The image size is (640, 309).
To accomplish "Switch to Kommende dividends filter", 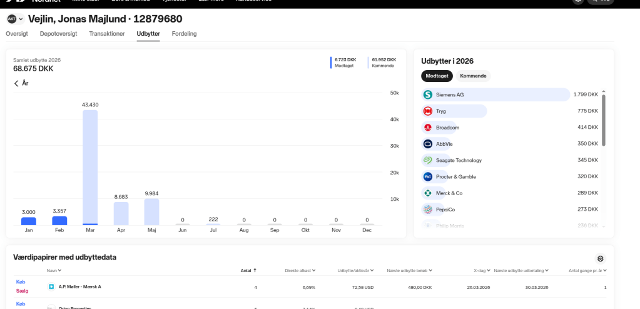I will pos(472,76).
